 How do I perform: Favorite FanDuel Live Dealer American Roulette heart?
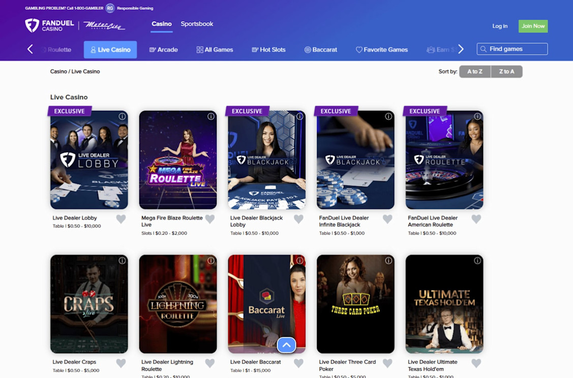[476, 219]
